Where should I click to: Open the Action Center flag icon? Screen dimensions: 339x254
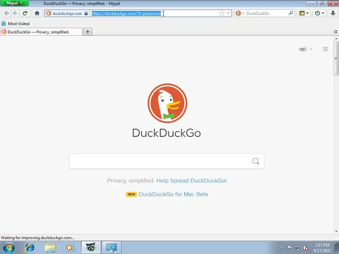click(289, 248)
